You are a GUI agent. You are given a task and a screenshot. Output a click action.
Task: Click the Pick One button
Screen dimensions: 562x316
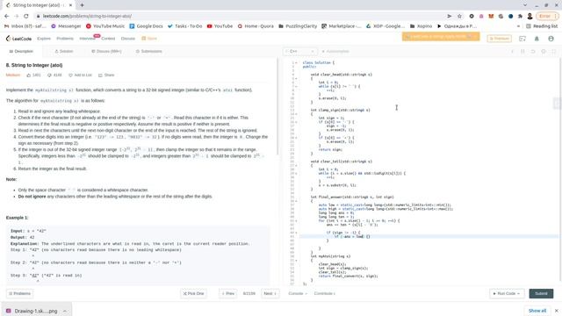pyautogui.click(x=193, y=293)
